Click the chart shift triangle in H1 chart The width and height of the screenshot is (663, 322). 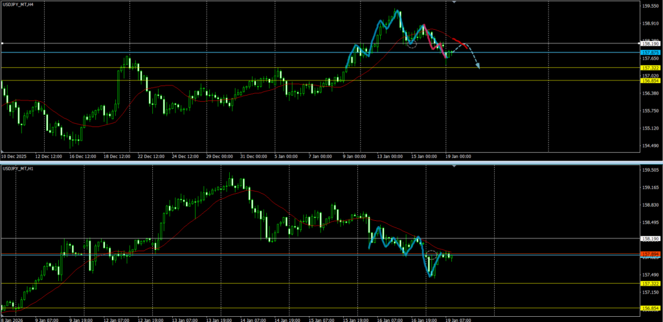point(455,167)
